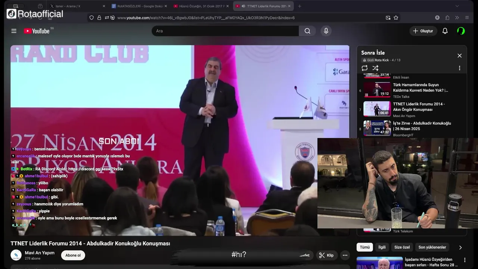Switch to RotATASÖZLERİ Google Doküman tab

[x=139, y=6]
